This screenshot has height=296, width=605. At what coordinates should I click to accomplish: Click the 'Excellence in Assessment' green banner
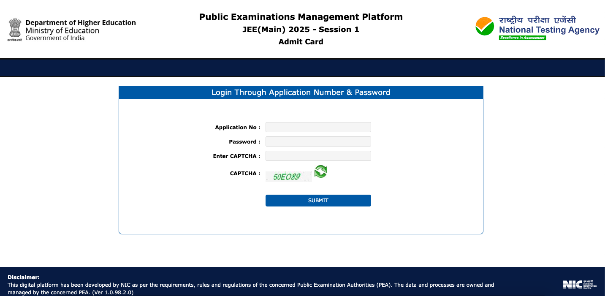coord(521,37)
